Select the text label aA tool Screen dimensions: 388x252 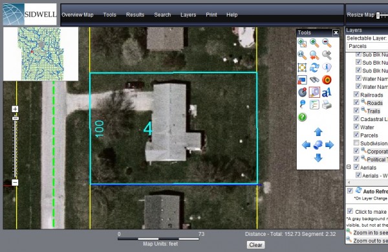coord(327,92)
